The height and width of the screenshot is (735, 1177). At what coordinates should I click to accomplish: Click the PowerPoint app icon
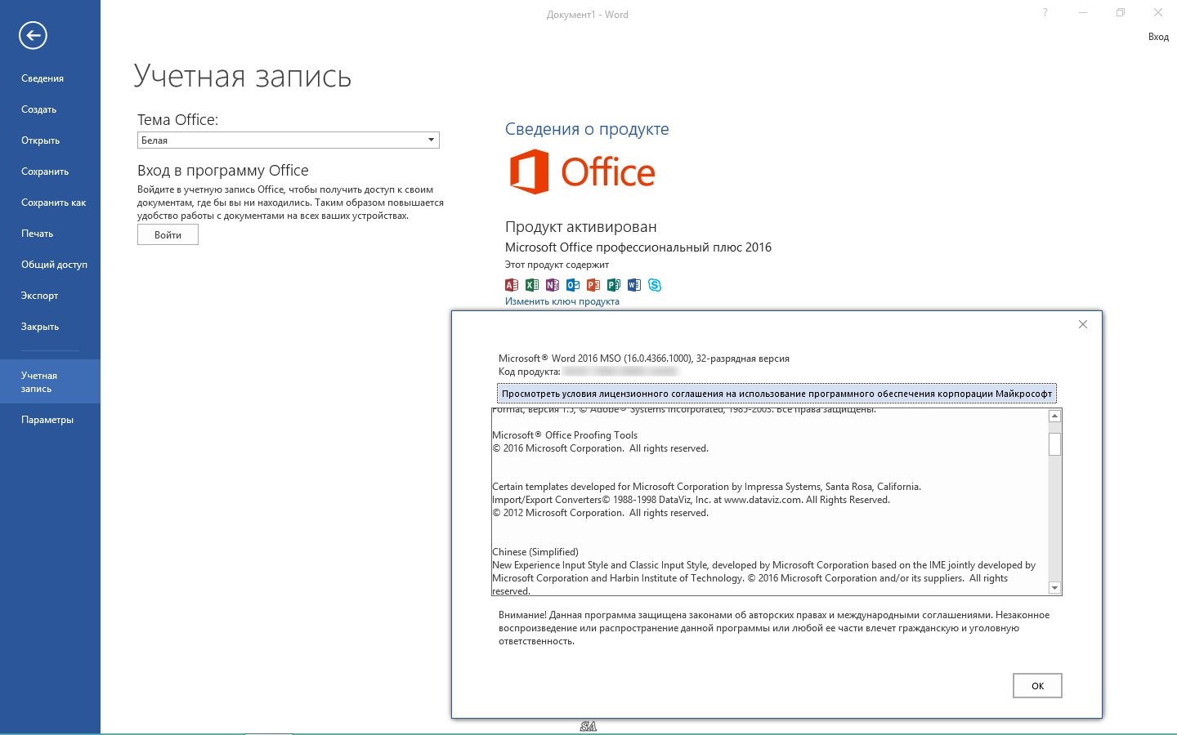(593, 285)
